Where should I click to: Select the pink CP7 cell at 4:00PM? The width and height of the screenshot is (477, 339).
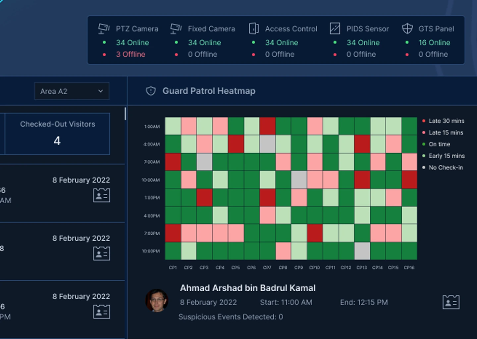click(x=268, y=216)
